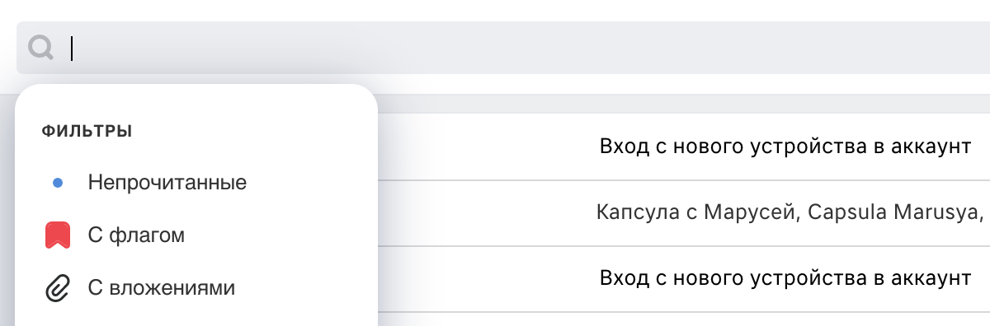Click empty filter panel space beside ФИЛЬТРЫ heading

[x=247, y=131]
